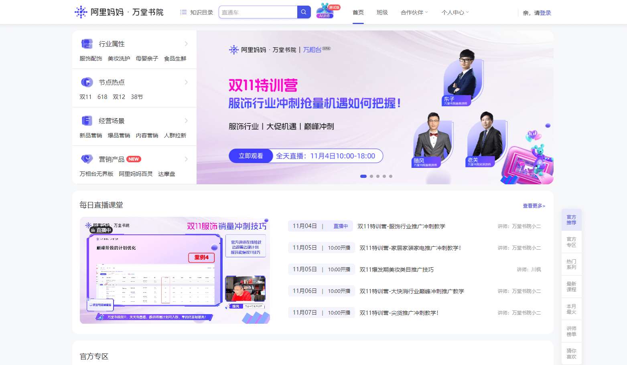Open the 班级 tab

382,12
